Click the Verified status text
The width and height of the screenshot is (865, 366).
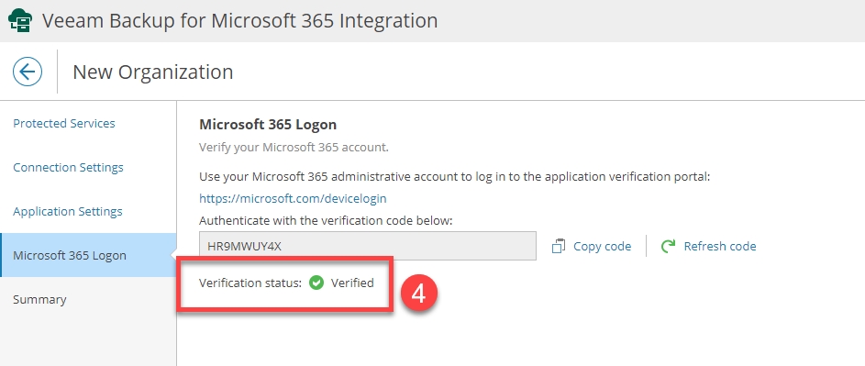[x=352, y=283]
